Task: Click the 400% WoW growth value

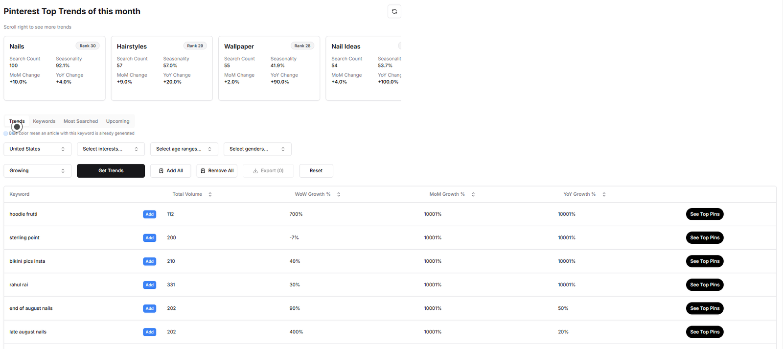Action: point(296,332)
